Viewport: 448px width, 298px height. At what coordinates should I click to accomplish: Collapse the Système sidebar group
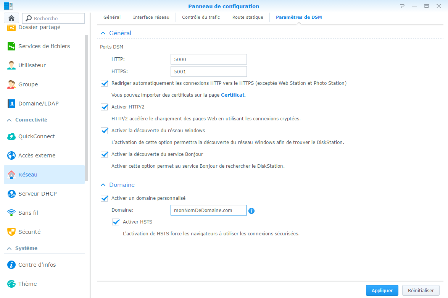9,248
